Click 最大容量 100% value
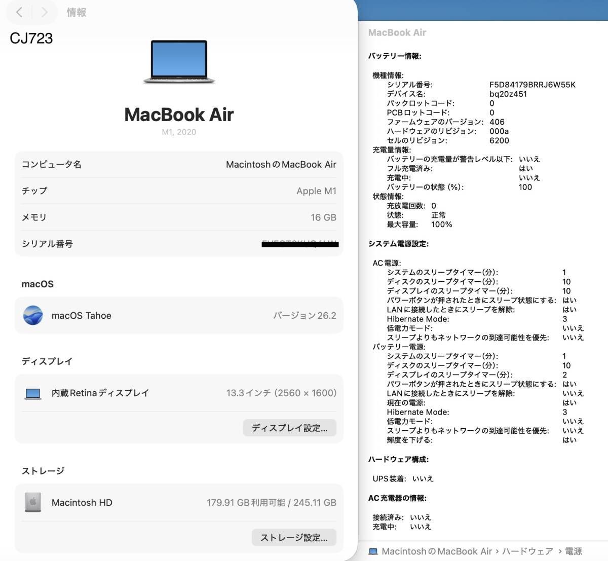 click(441, 225)
